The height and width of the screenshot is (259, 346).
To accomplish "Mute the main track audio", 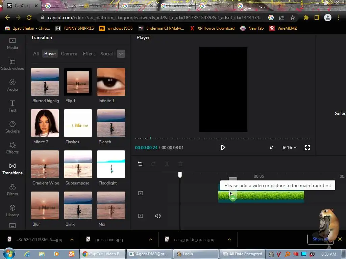I will point(158,216).
